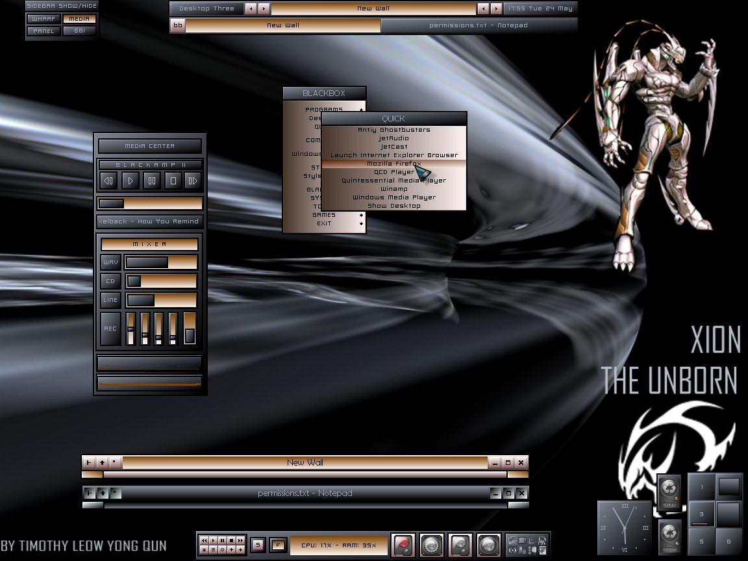
Task: Select workspace 3 in the pager
Action: pos(701,514)
